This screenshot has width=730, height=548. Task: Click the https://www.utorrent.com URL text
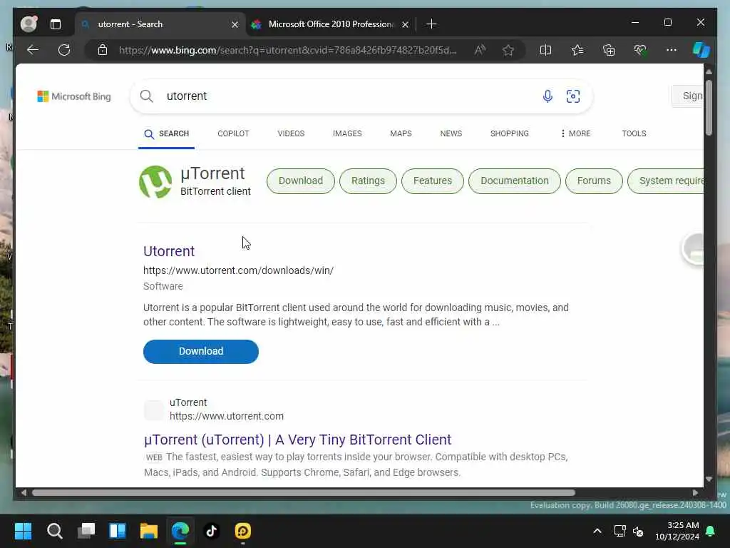point(226,416)
